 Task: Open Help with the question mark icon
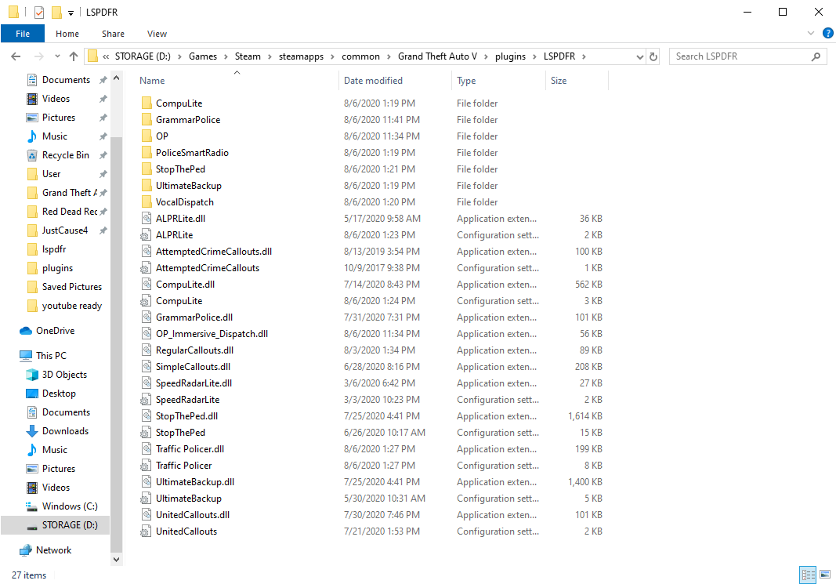827,33
